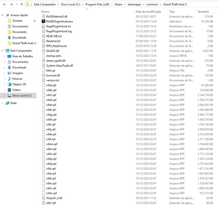Click the Back navigation arrow
Viewport: 219px width, 207px height.
pos(4,4)
